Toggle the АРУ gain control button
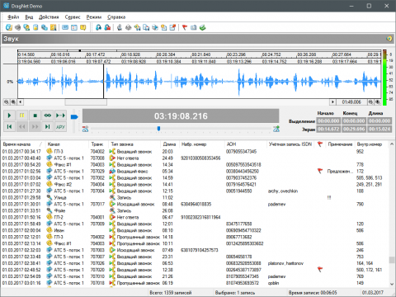 60,127
